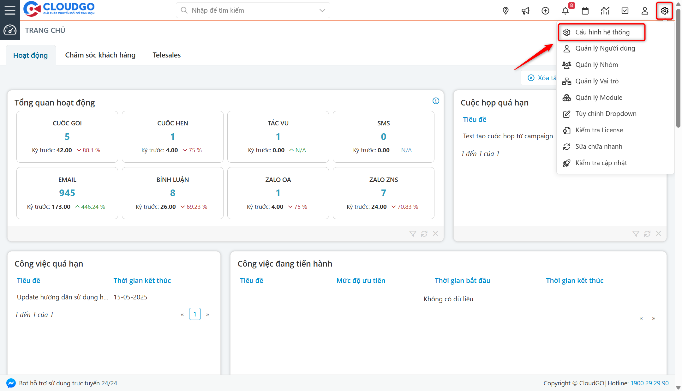Select Cấu hình hệ thống menu item
Screen dimensions: 682x391
(x=602, y=32)
